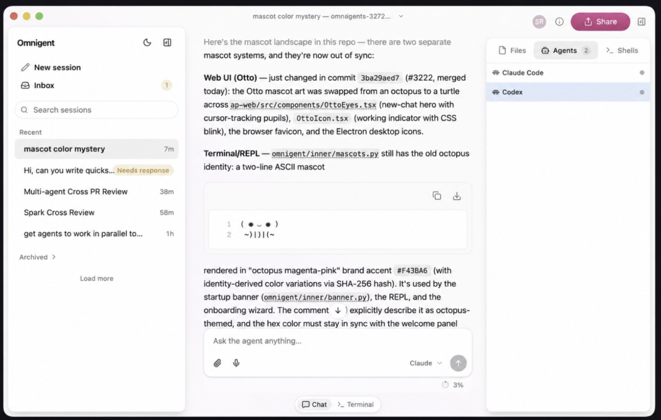The height and width of the screenshot is (420, 661).
Task: Click the Needs response badge
Action: point(143,171)
